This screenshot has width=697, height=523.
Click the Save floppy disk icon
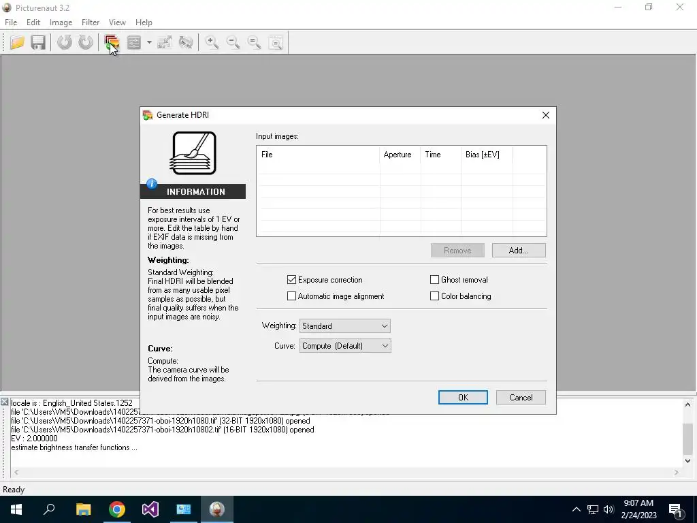38,42
